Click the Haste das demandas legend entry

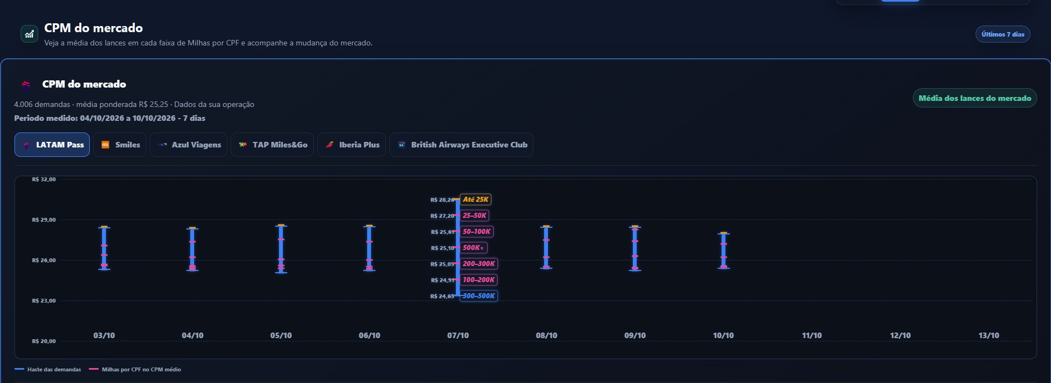[x=48, y=370]
